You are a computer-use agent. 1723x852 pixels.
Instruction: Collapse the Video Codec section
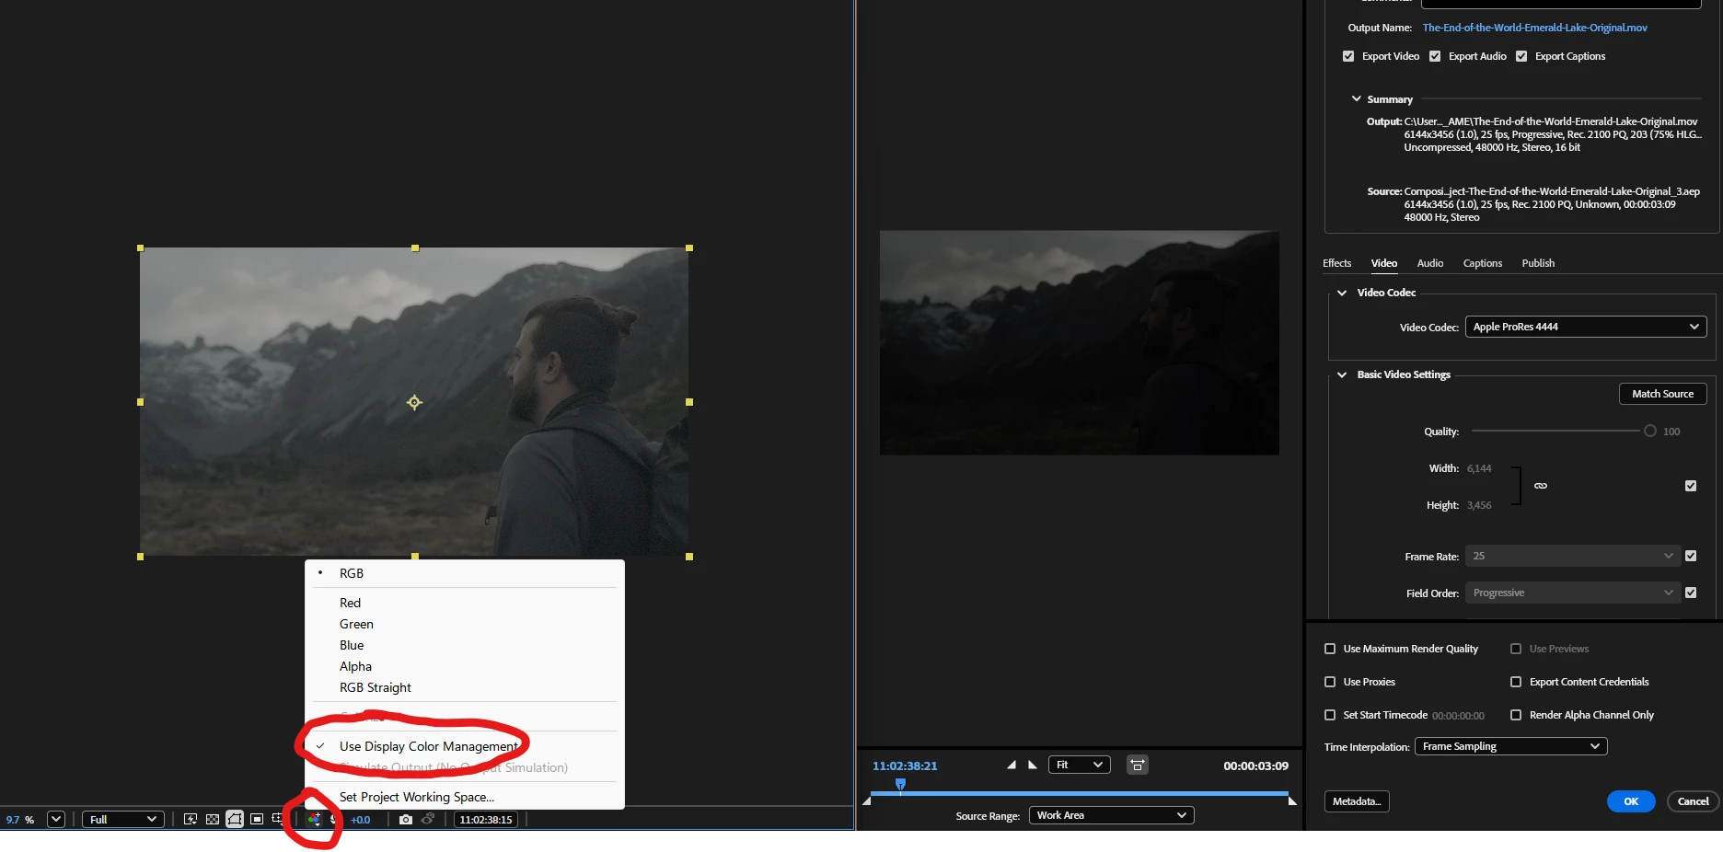tap(1342, 293)
